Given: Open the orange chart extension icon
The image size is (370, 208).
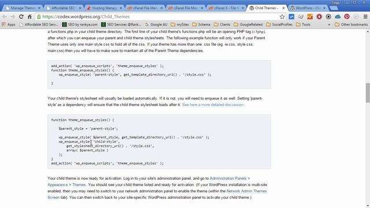Looking at the screenshot, I should point(310,17).
